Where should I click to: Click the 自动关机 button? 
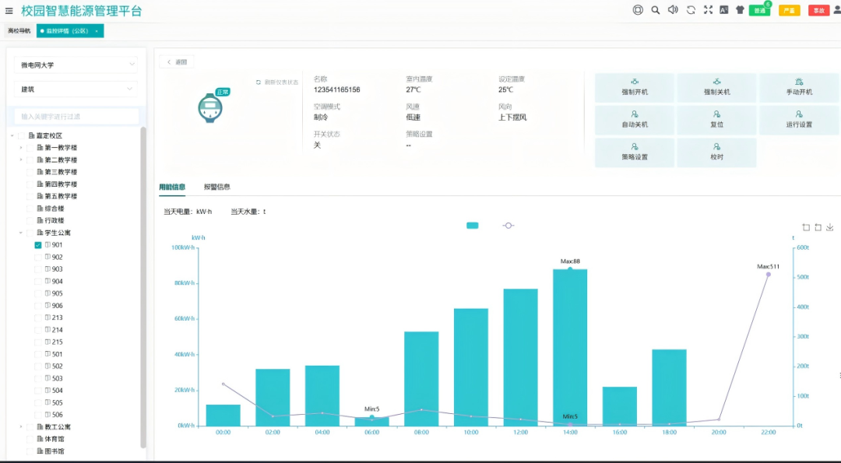point(635,120)
